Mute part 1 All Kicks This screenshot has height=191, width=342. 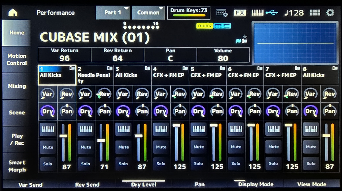point(48,147)
